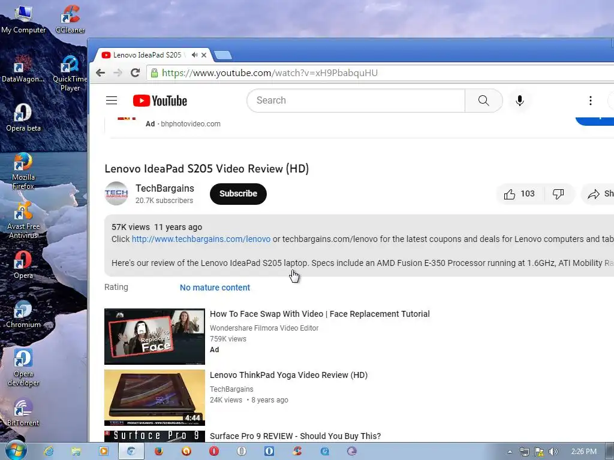
Task: Subscribe to TechBargains channel
Action: 238,193
